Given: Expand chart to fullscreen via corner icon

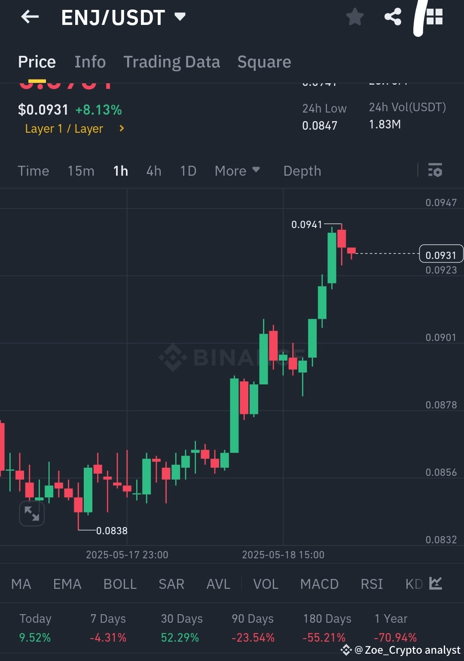Looking at the screenshot, I should tap(32, 513).
